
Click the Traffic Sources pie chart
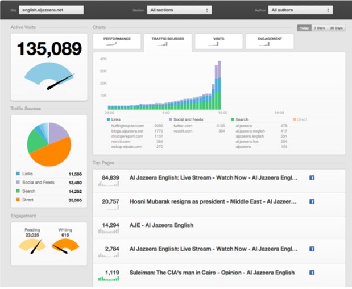49,144
